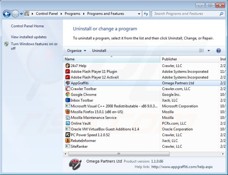Click the shield icon beside Windows features
The image size is (228, 175).
[x=6, y=44]
